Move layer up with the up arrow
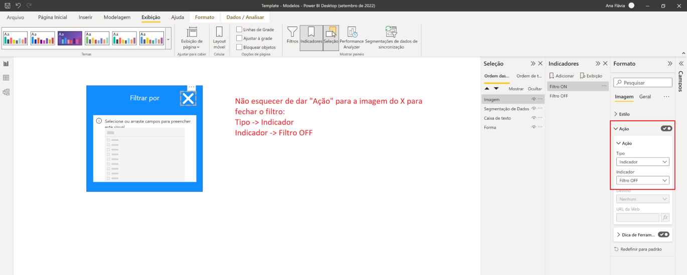Viewport: 687px width, 275px height. pyautogui.click(x=487, y=89)
